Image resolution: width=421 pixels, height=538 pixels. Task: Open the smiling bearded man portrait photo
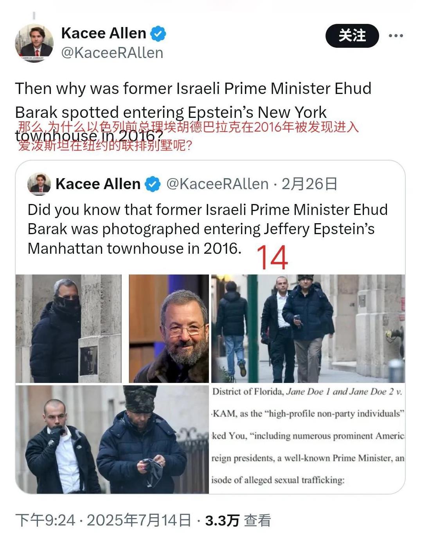169,329
